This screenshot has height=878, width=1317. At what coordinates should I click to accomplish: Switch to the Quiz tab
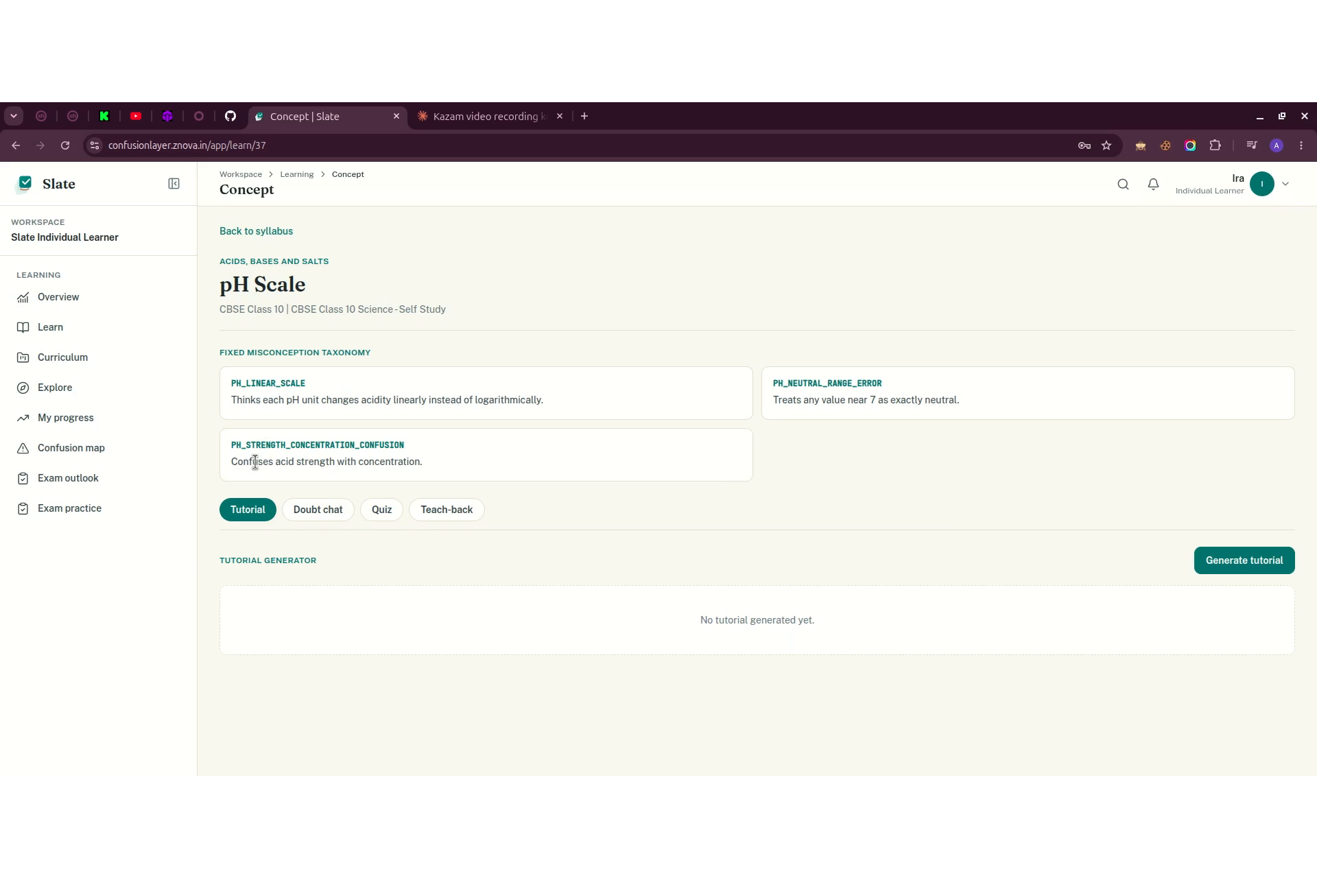click(381, 510)
